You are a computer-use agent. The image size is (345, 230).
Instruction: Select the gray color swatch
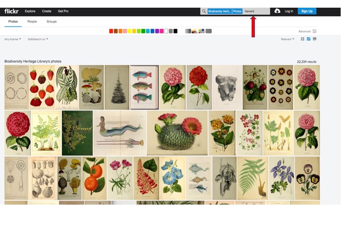[x=171, y=31]
